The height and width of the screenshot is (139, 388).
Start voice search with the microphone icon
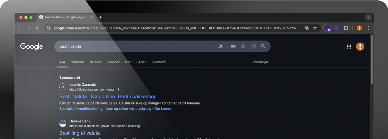[x=243, y=46]
